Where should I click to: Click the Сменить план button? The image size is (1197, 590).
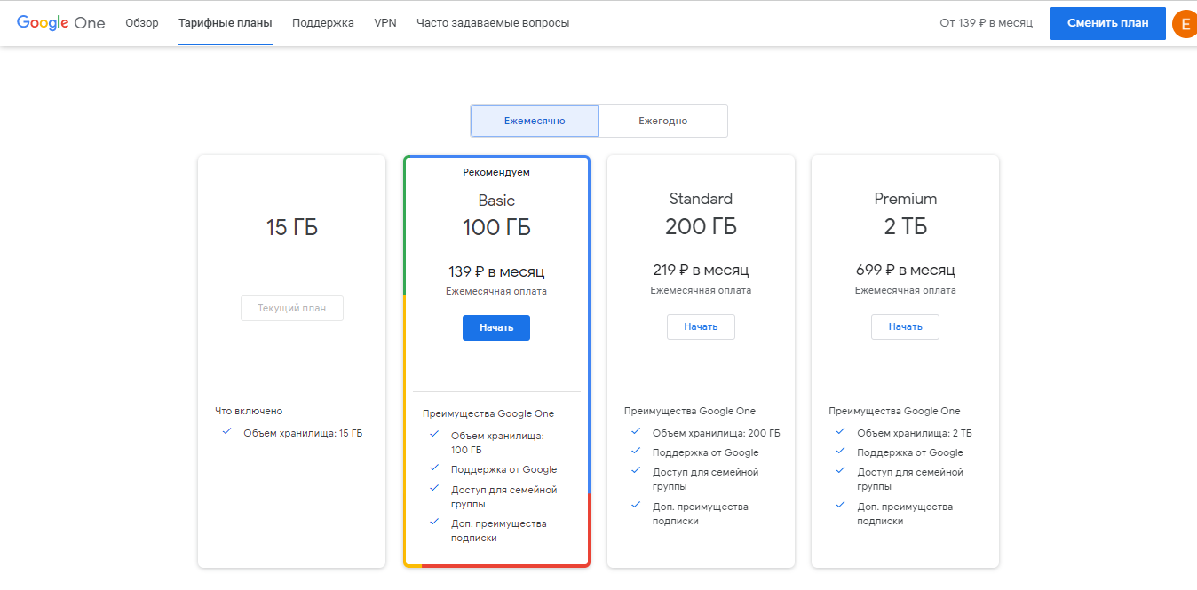coord(1108,23)
